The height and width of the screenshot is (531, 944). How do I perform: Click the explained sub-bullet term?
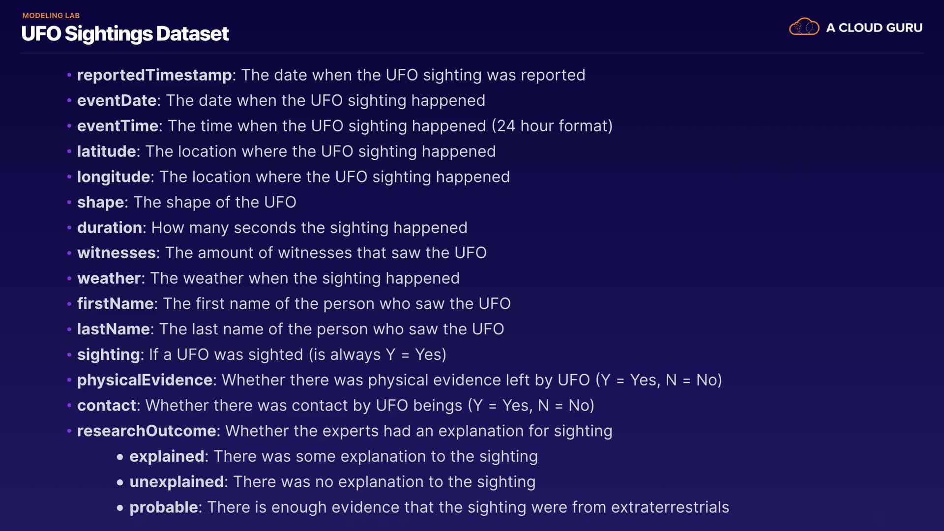[x=167, y=457]
